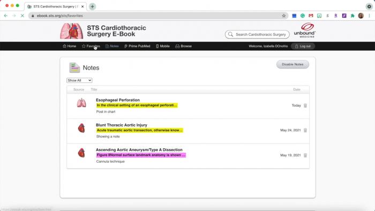Click the heart icon beside Ascending Aortic Aneurysm

81,153
